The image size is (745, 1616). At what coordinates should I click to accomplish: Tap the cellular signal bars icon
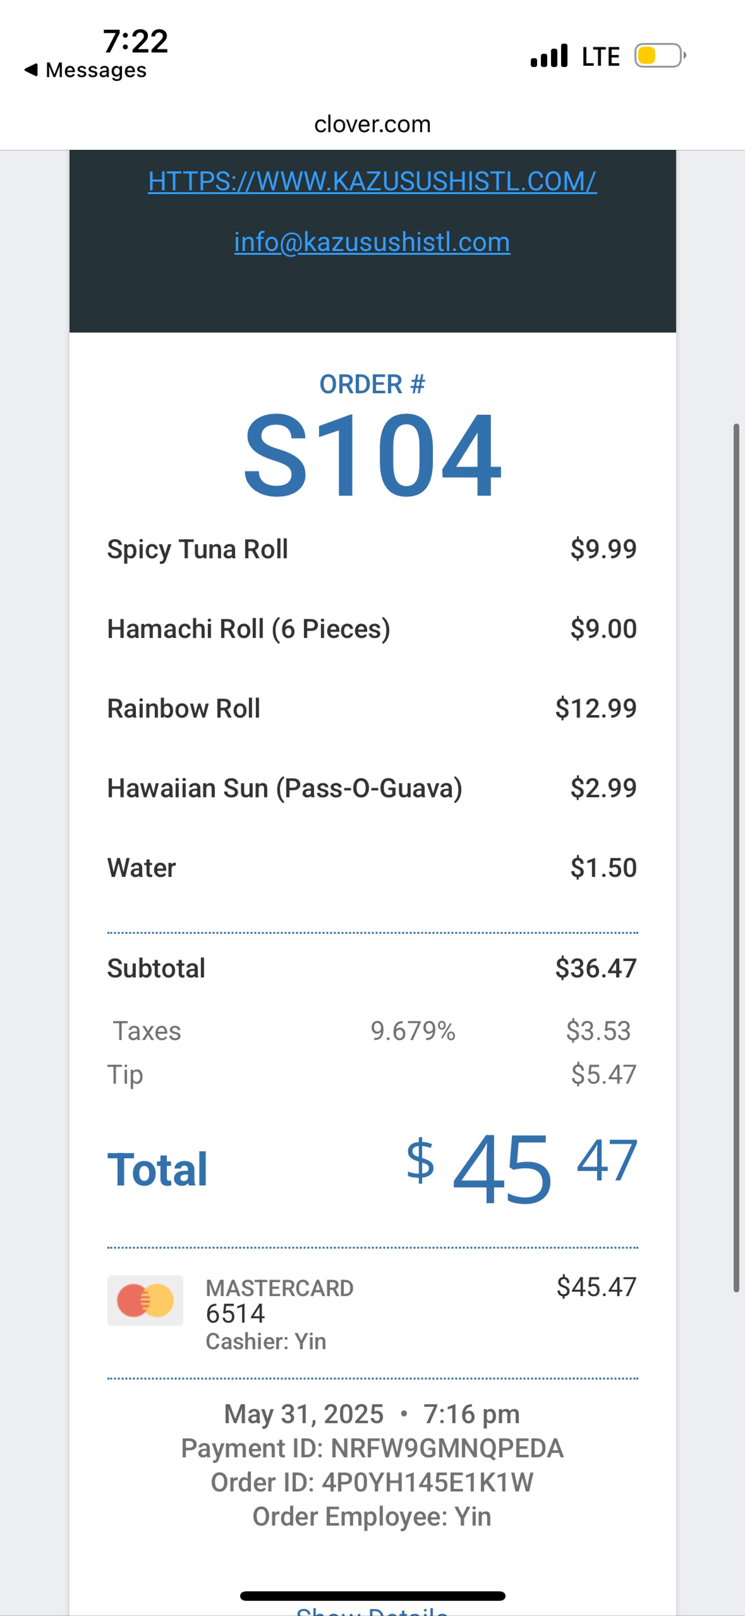coord(549,56)
